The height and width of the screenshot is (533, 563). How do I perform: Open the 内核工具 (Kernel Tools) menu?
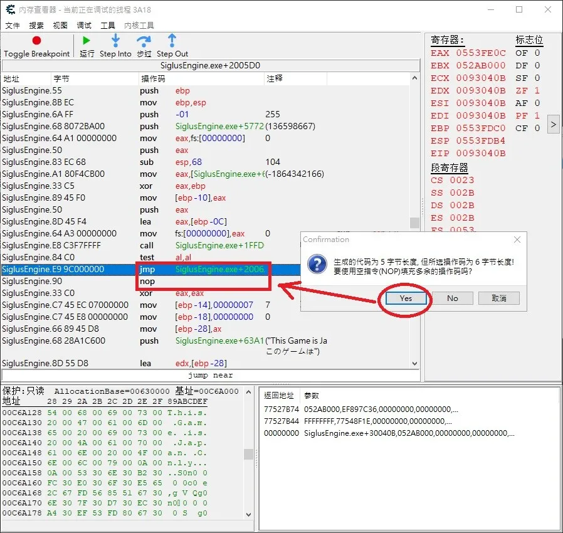tap(139, 26)
